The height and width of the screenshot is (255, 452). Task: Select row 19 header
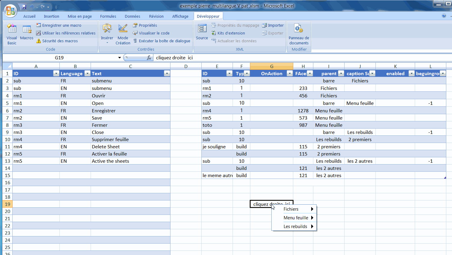(8, 204)
